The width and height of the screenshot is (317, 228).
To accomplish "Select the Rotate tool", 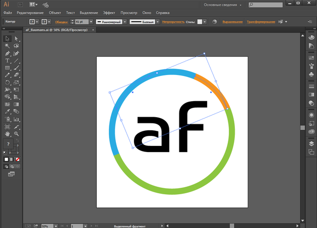I will 7,82.
